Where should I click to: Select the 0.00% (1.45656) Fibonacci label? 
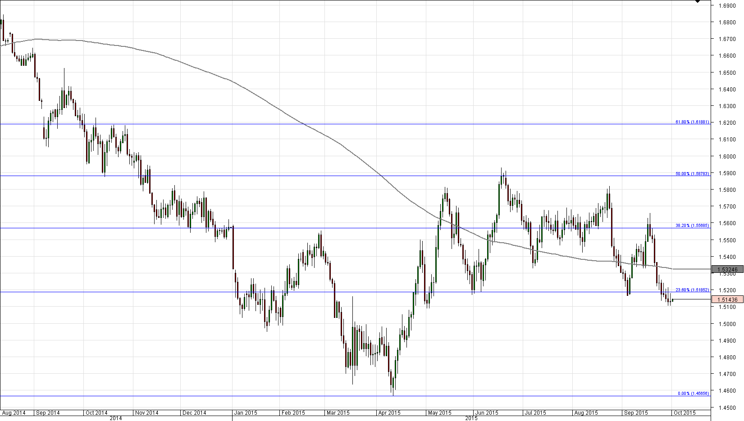coord(694,394)
